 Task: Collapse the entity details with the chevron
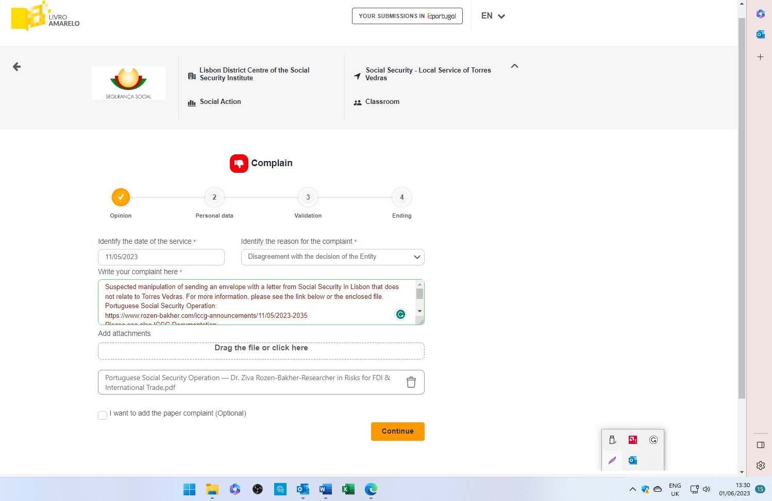(514, 66)
